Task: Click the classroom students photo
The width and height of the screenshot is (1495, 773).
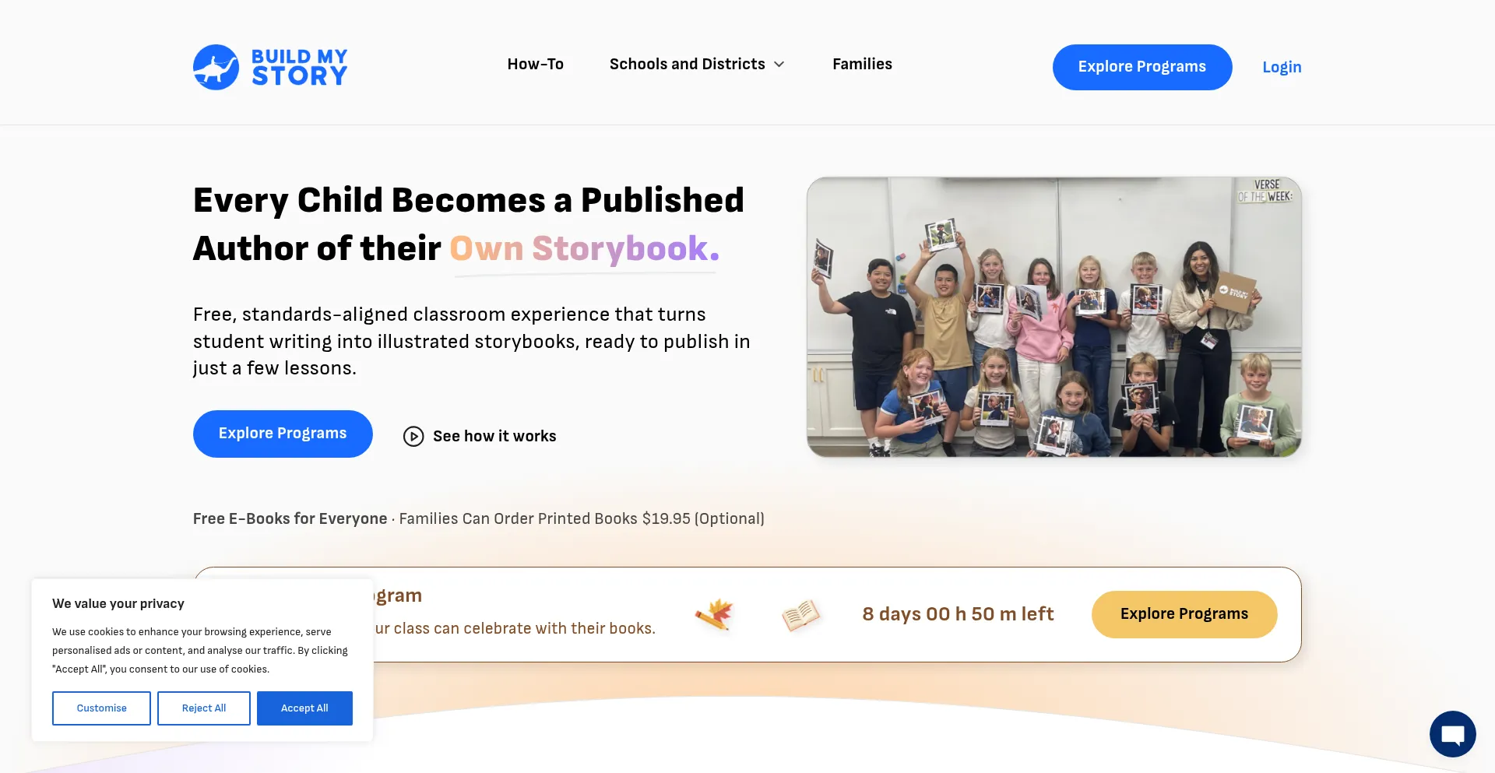Action: (1054, 317)
